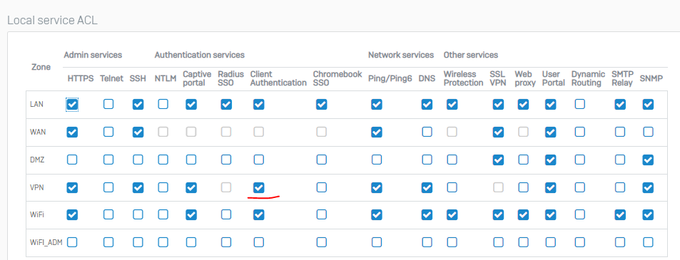Uncheck Client Authentication for VPN zone
Viewport: 680px width, 260px height.
[258, 187]
